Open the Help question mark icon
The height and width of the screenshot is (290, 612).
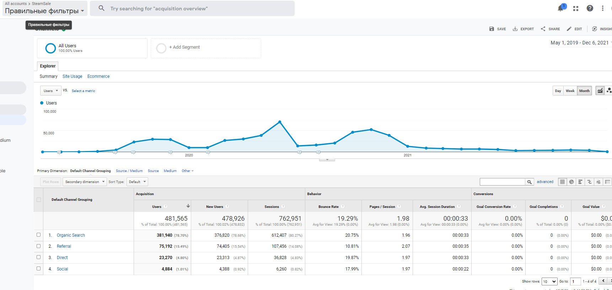[x=590, y=8]
